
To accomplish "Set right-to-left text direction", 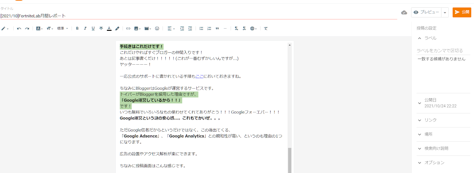I will (x=244, y=28).
